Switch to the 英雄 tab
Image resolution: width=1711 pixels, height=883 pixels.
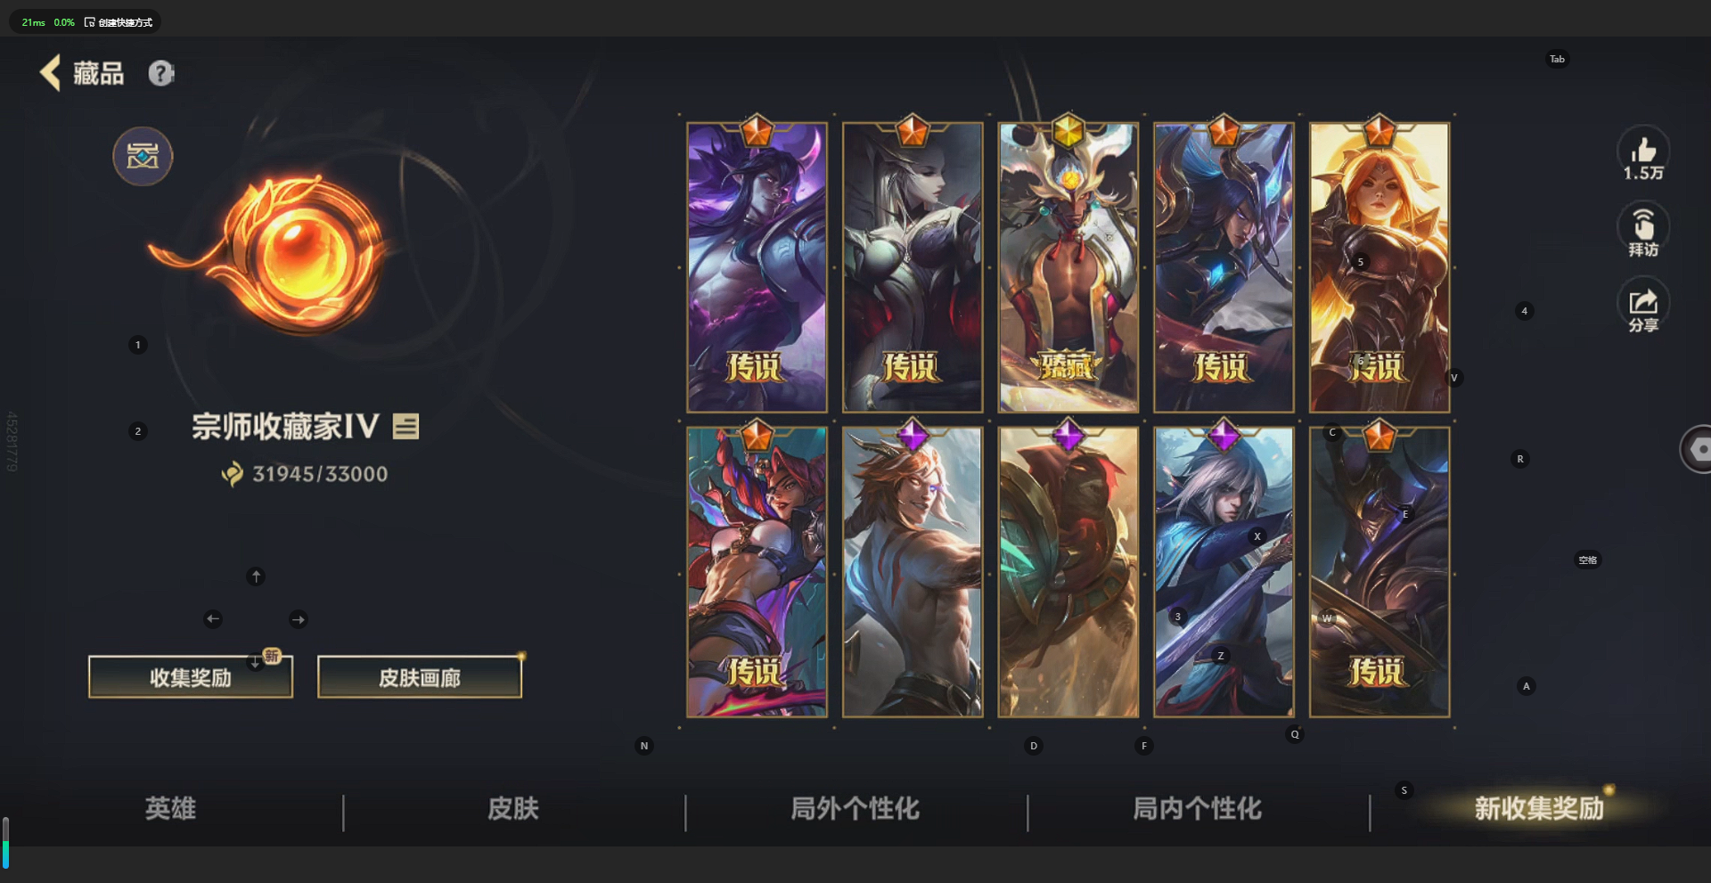(x=170, y=809)
